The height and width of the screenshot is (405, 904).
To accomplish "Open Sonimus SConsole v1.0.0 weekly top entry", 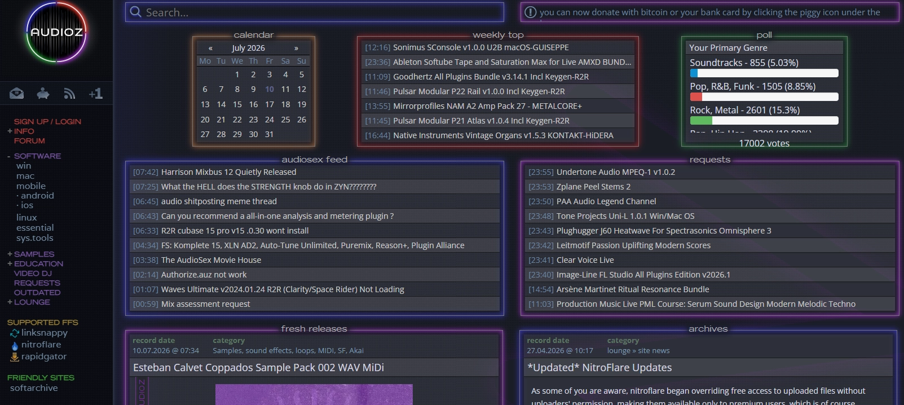I will click(x=481, y=47).
